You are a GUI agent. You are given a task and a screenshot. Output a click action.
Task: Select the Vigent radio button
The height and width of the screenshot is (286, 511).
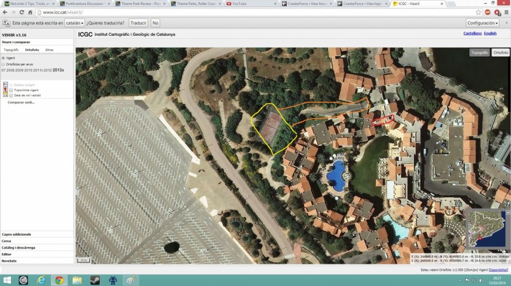coord(4,58)
